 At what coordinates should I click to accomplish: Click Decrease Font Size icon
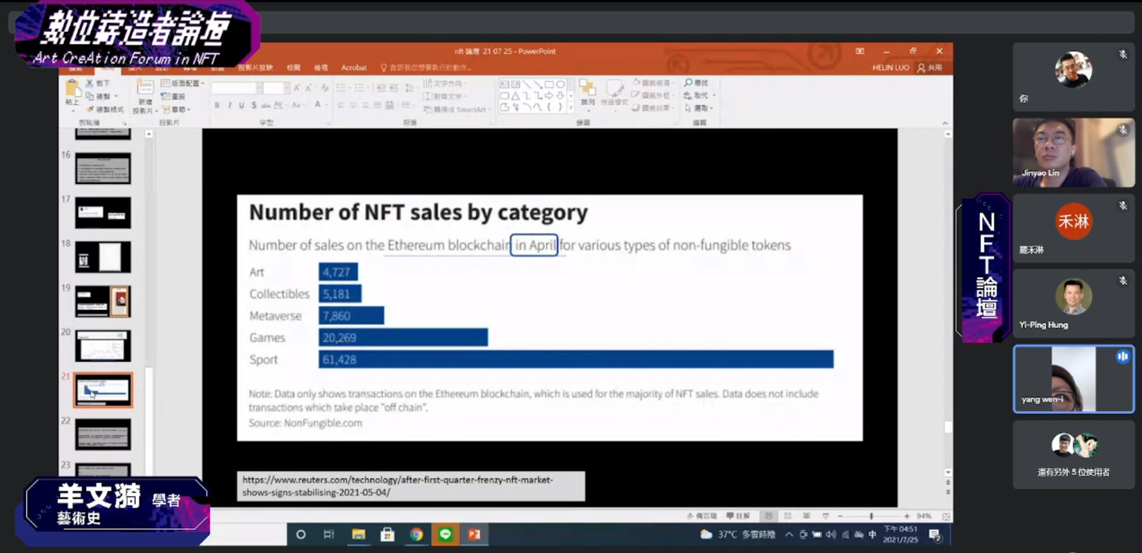pyautogui.click(x=309, y=88)
